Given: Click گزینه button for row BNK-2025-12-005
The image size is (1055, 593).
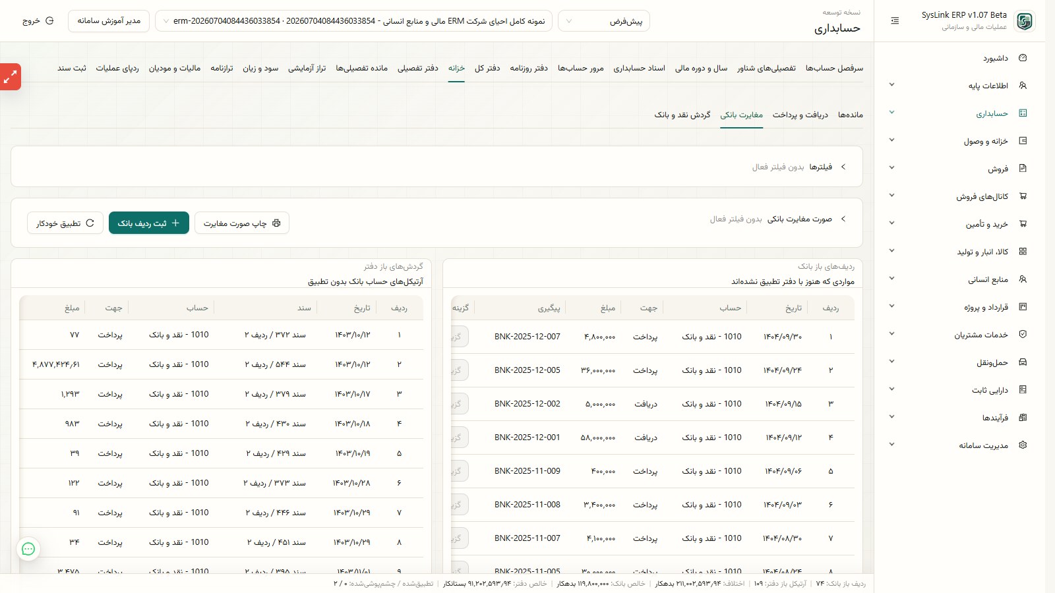Looking at the screenshot, I should coord(458,370).
